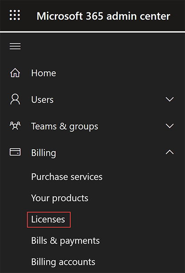Screen dimensions: 185x273
Task: Expand the Teams & groups chevron
Action: tap(170, 126)
